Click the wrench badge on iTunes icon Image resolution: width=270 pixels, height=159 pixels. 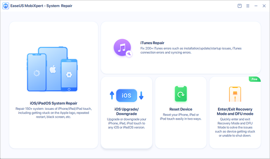pyautogui.click(x=128, y=54)
